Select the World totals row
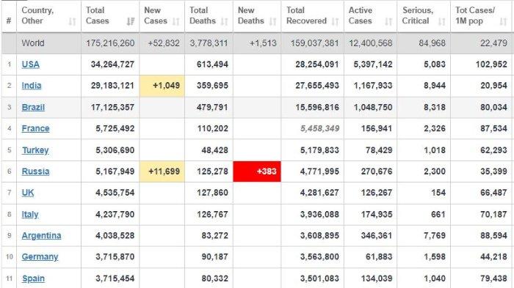 [257, 43]
